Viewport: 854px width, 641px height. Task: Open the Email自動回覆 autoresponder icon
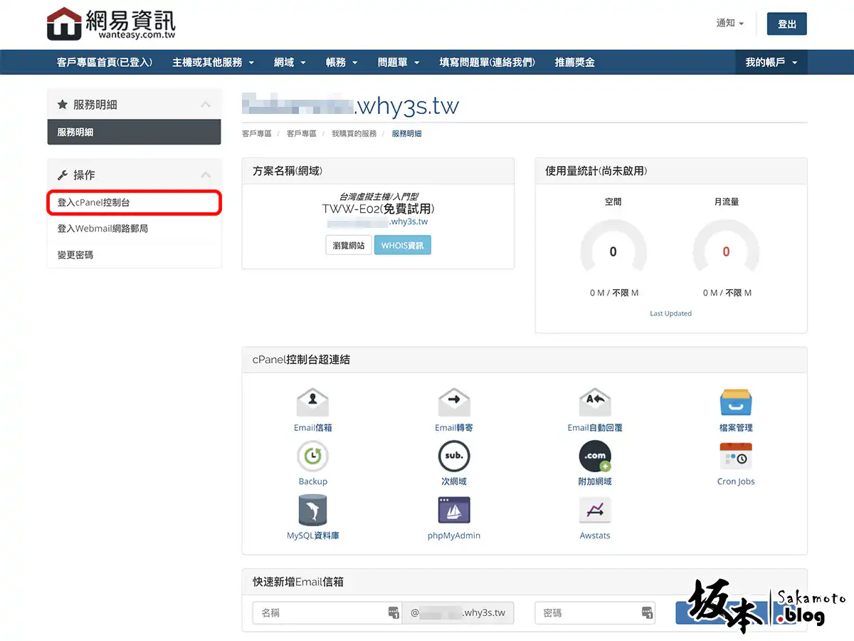coord(595,403)
